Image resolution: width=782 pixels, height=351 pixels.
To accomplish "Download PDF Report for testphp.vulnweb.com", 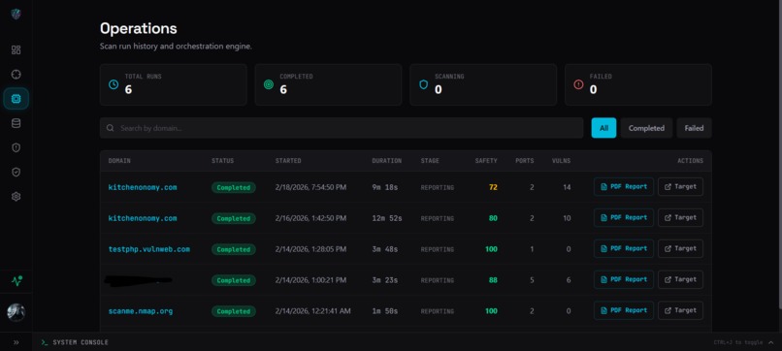I will (624, 249).
